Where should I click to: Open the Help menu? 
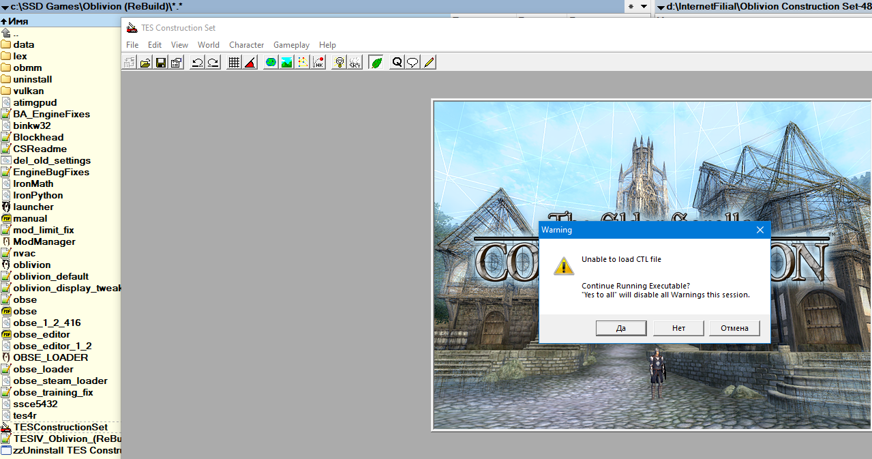[327, 45]
